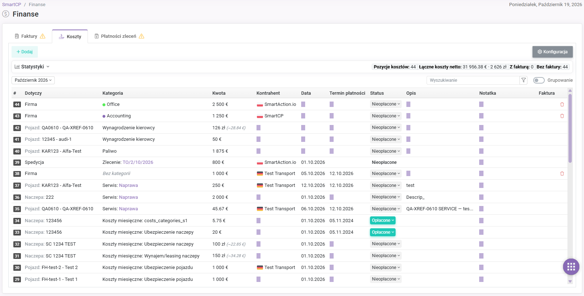Open the filter funnel icon beside search
This screenshot has height=296, width=584.
coord(523,80)
